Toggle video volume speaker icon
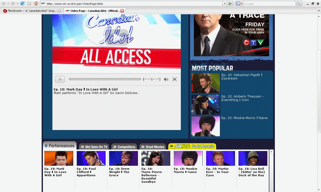This screenshot has width=321, height=192. pos(166,79)
